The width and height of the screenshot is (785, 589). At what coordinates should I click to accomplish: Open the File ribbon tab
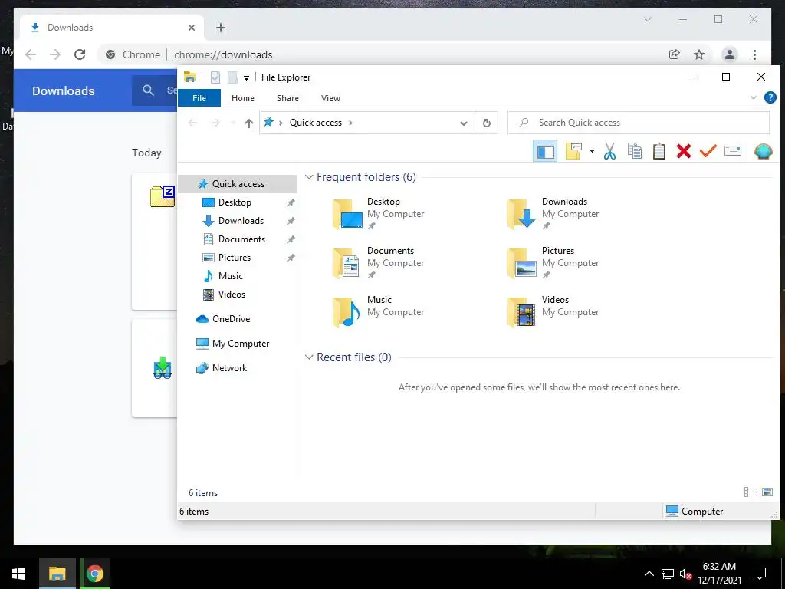(199, 98)
